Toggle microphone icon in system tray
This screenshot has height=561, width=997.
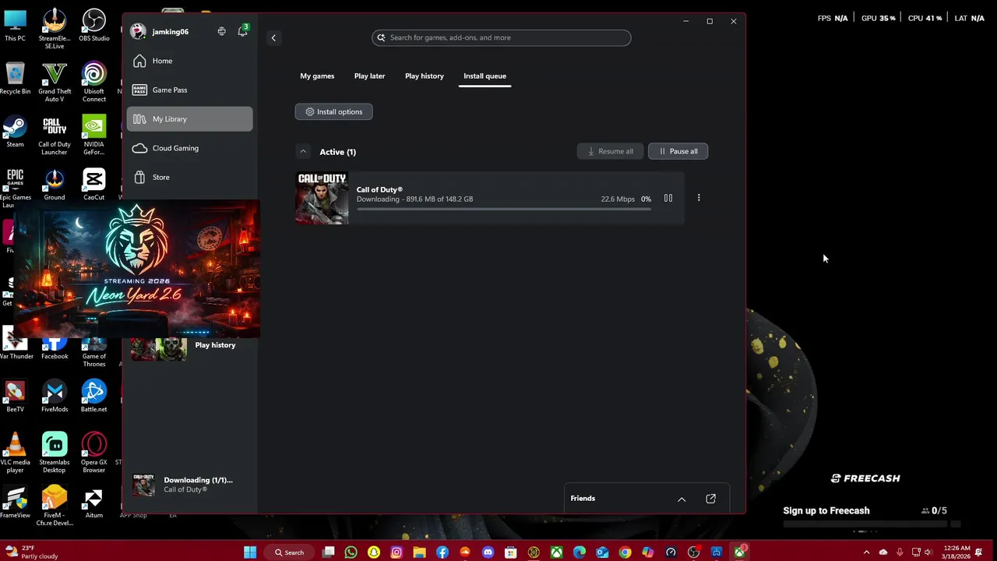click(900, 552)
